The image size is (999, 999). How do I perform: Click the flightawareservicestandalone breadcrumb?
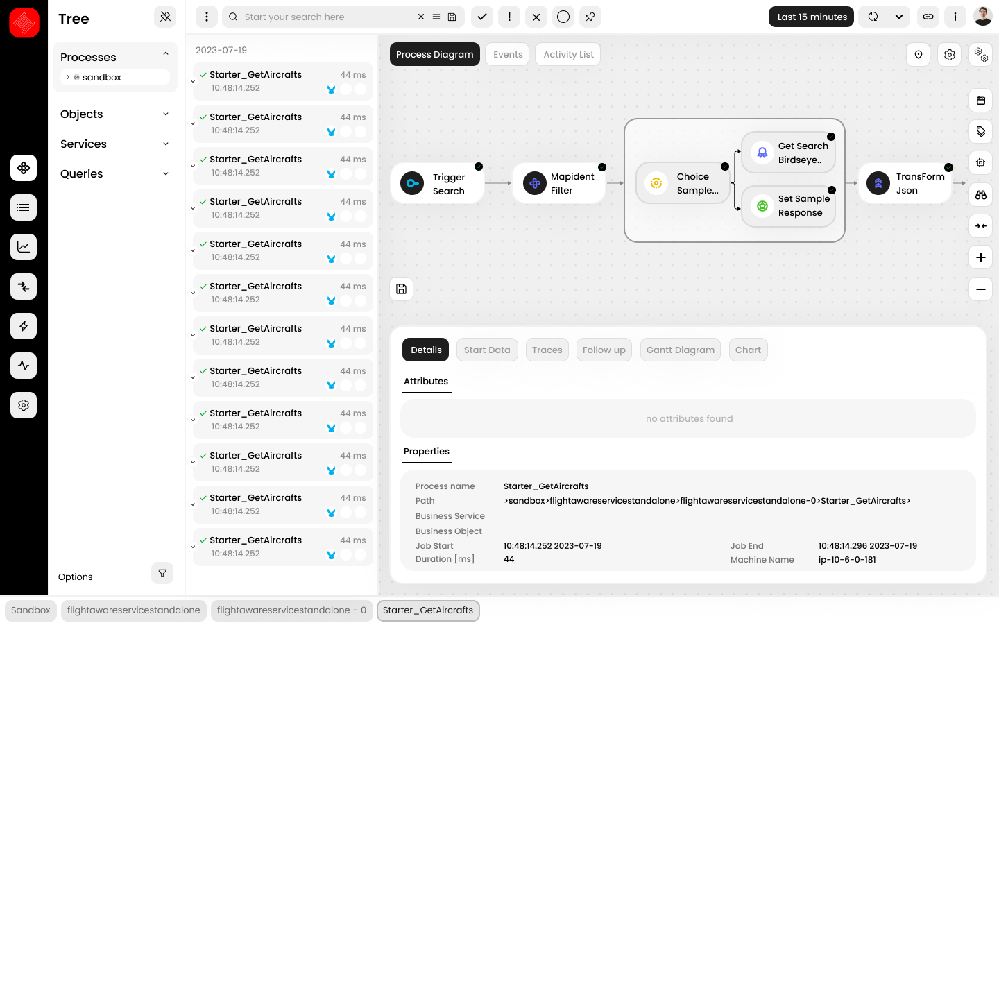pos(133,610)
